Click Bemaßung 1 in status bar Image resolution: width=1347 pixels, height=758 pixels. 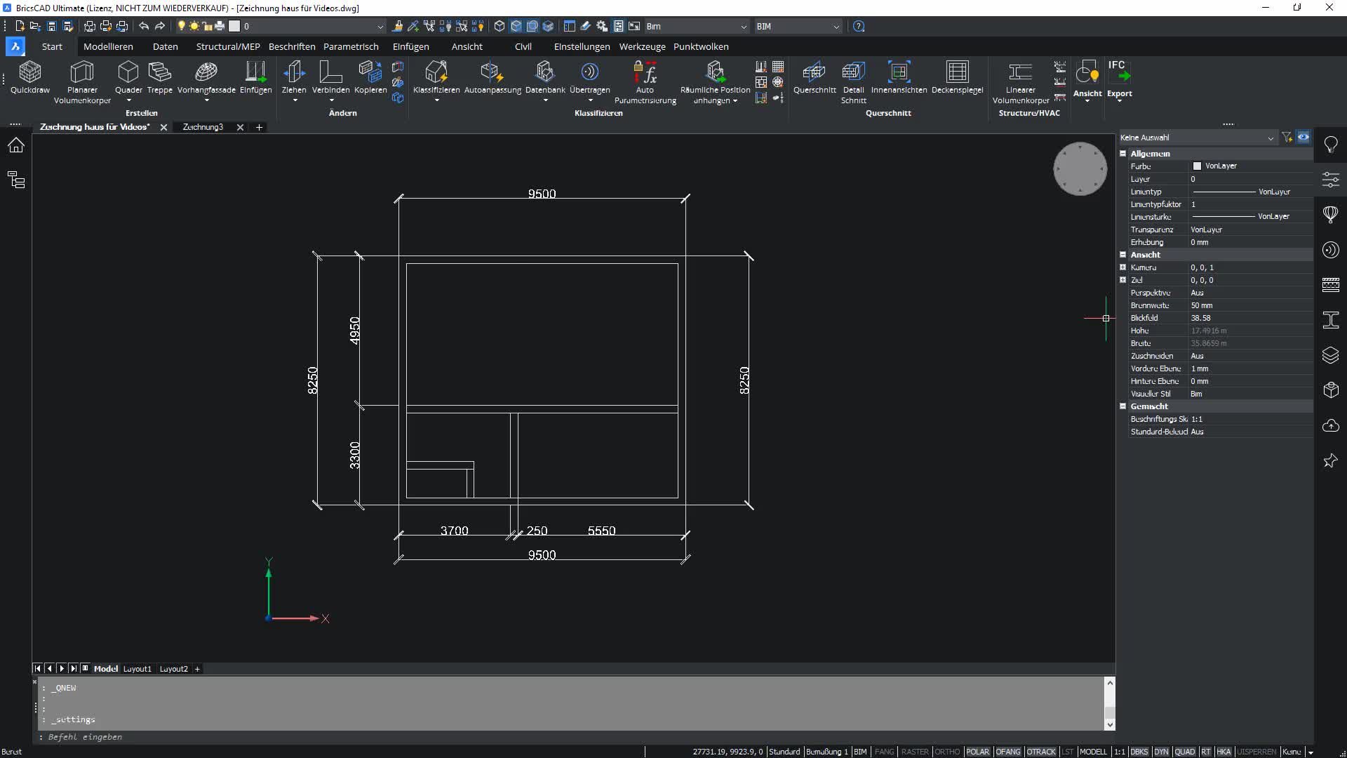826,752
